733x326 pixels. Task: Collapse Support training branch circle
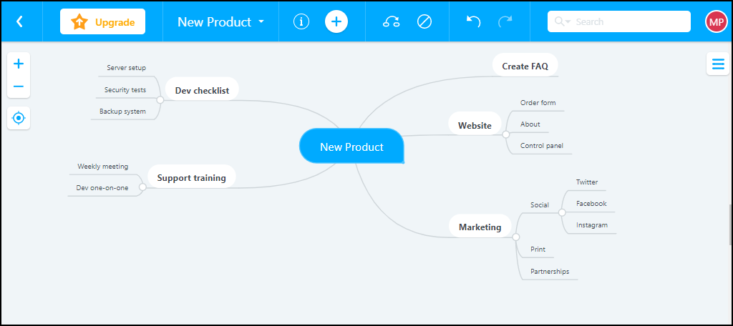(x=142, y=187)
